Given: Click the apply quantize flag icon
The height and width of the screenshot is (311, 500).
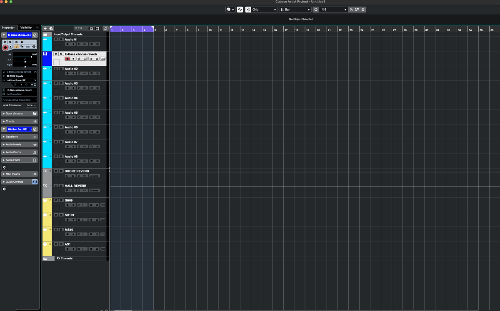Looking at the screenshot, I should pyautogui.click(x=357, y=9).
